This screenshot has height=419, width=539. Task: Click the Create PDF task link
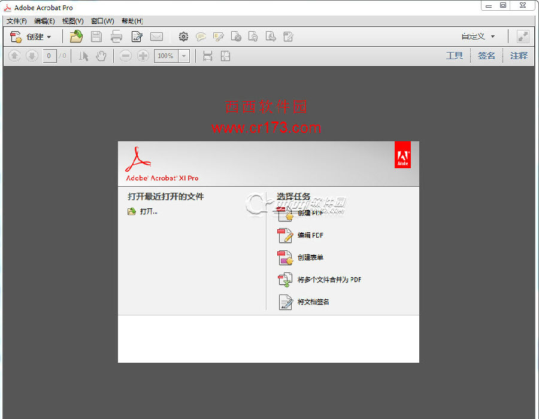point(310,212)
